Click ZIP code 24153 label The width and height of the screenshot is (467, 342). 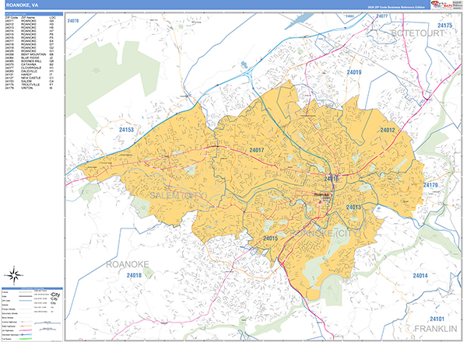point(126,130)
